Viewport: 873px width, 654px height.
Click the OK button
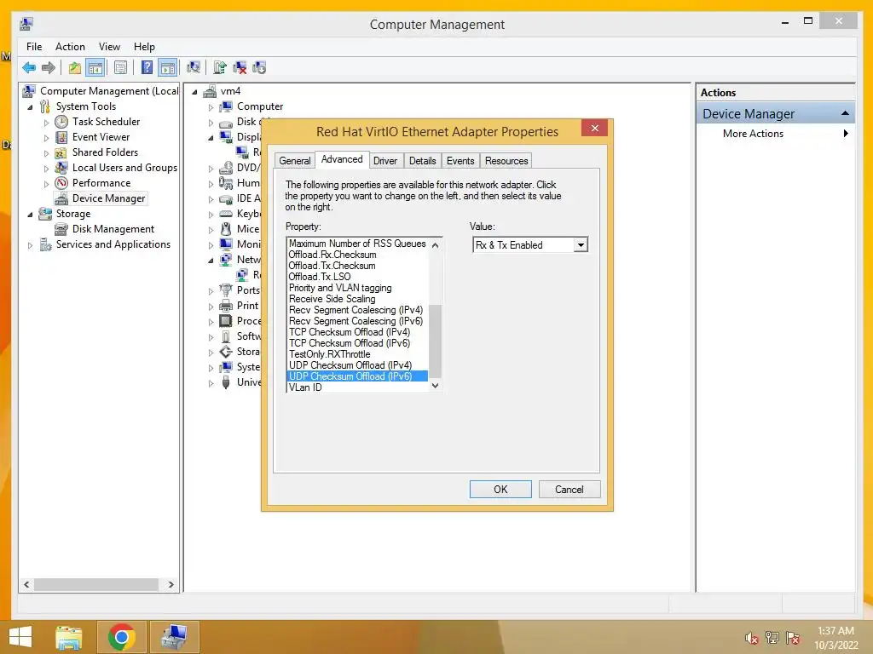(x=500, y=490)
